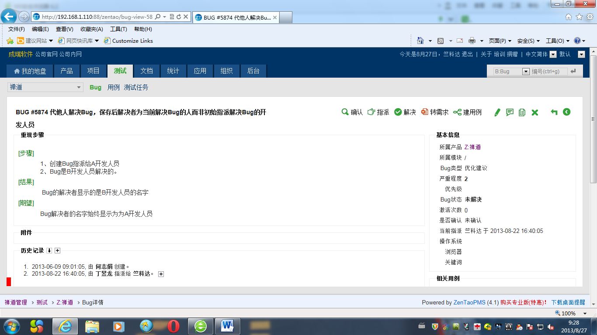
Task: Click the 编号(ctrl+g) search input field
Action: 549,71
